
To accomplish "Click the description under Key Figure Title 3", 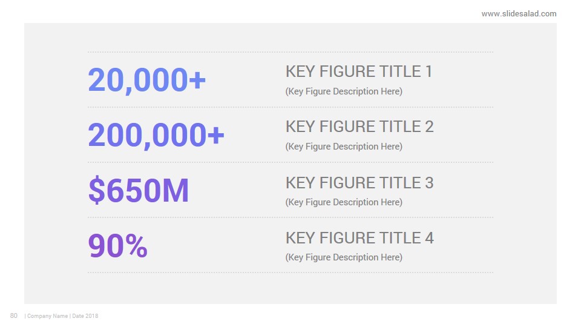I will click(x=344, y=202).
